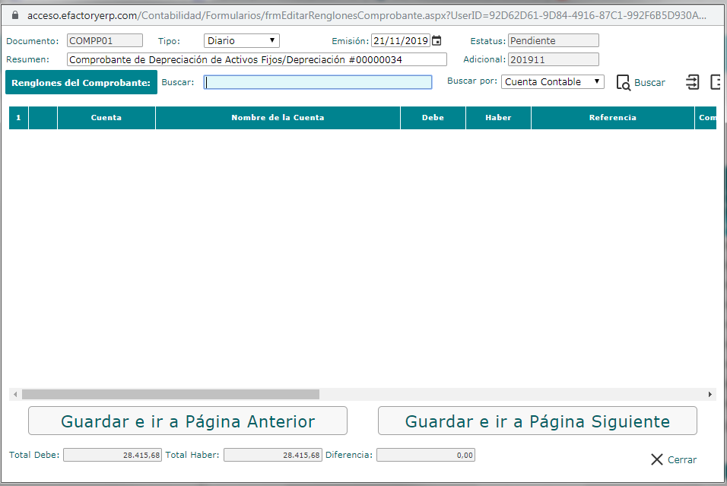Viewport: 727px width, 486px height.
Task: Select the Renglones del Comprobante tab
Action: click(x=81, y=83)
